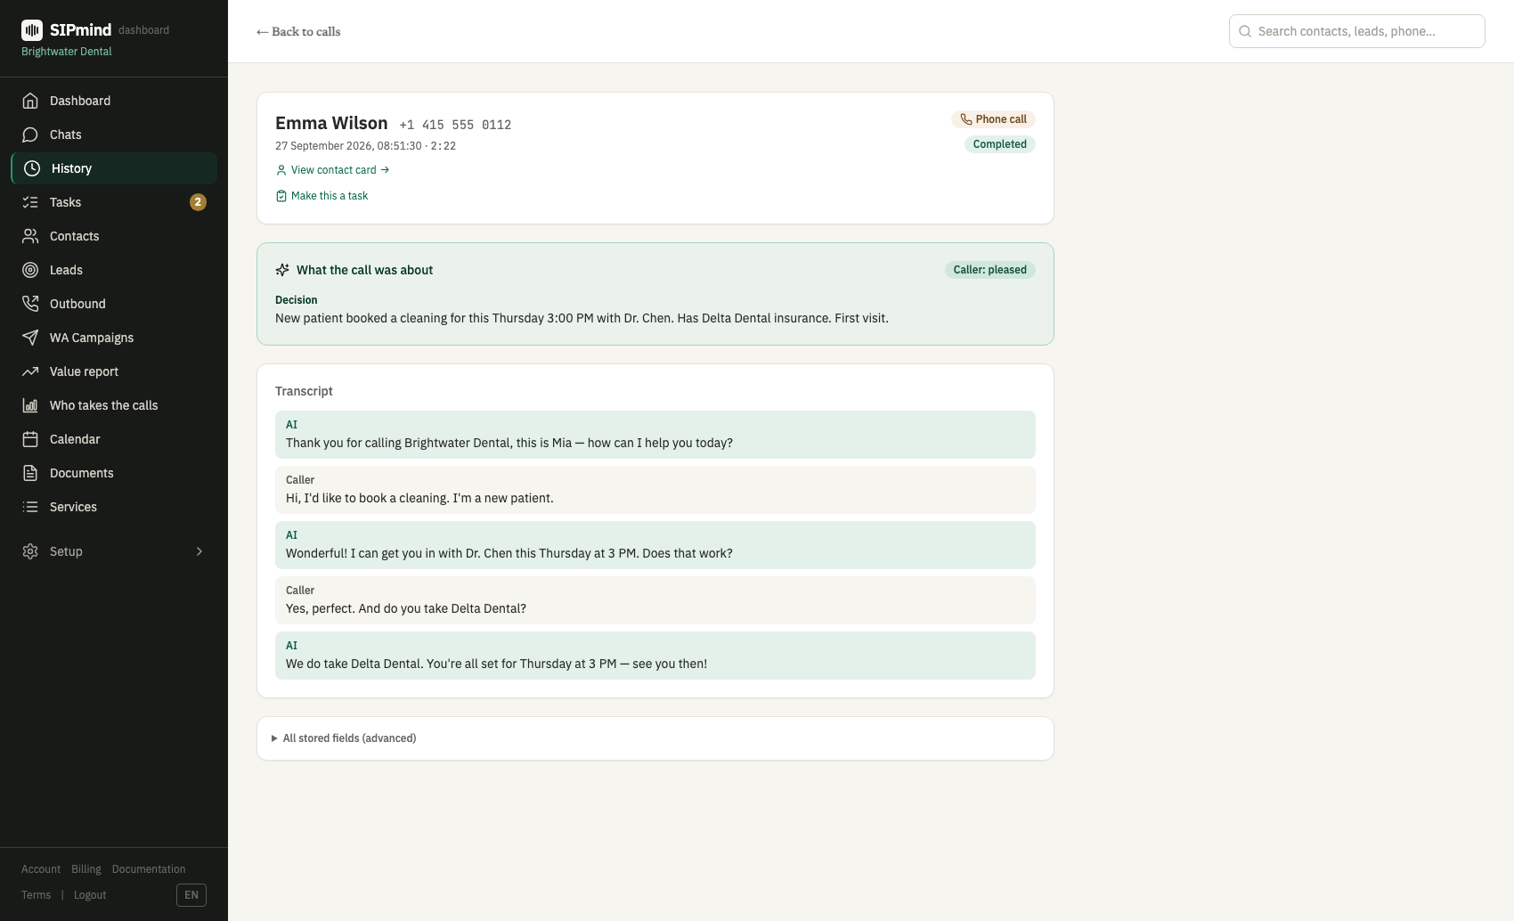Click the Outbound phone icon

point(30,304)
